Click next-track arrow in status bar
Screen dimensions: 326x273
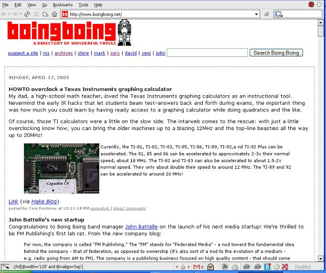click(x=189, y=266)
